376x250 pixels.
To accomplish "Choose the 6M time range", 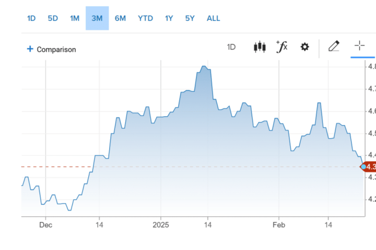I will pos(120,18).
